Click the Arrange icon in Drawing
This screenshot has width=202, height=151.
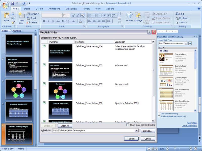[138, 16]
